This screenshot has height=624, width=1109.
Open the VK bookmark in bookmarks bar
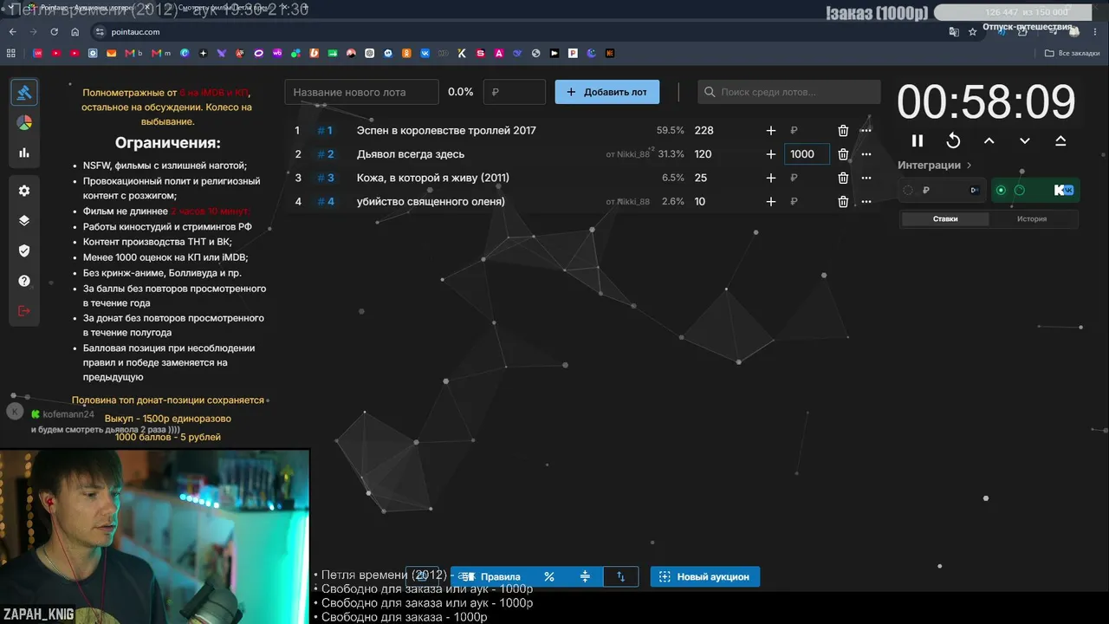point(425,53)
